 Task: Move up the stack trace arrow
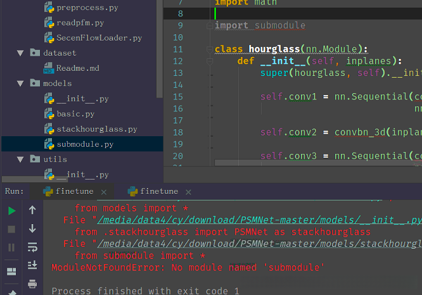[32, 210]
